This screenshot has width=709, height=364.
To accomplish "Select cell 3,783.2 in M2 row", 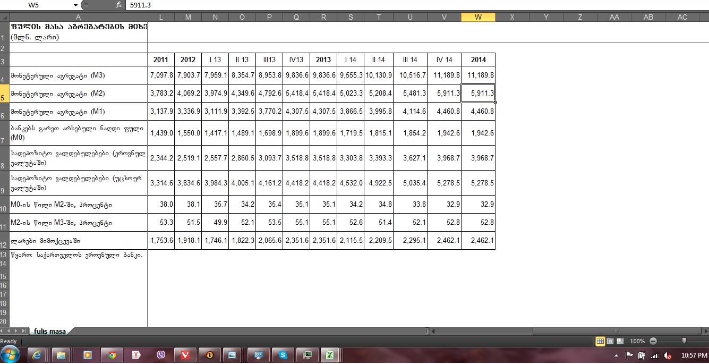I will (161, 94).
